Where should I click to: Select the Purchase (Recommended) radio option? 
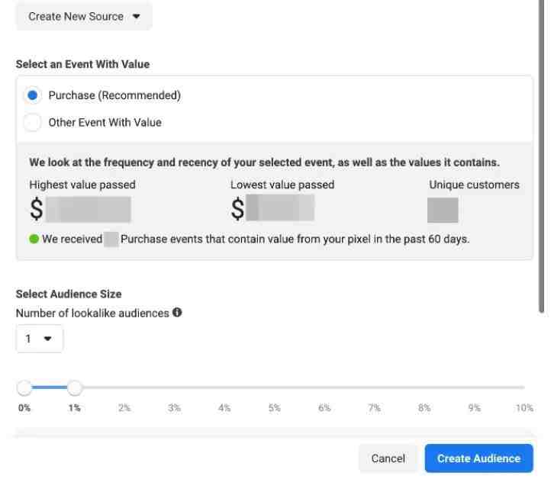pyautogui.click(x=32, y=95)
